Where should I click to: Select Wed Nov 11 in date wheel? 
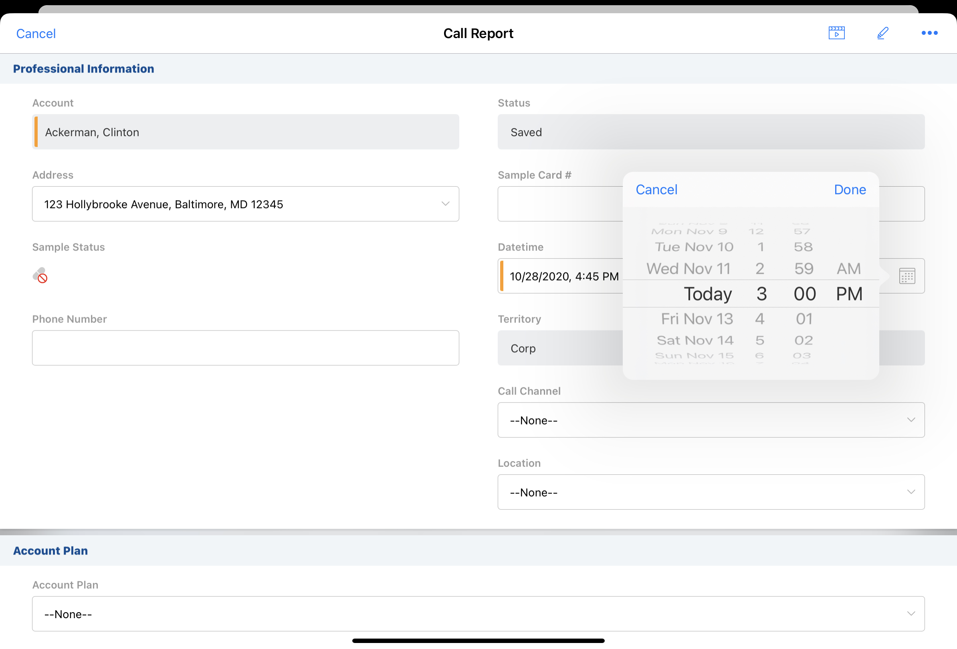pyautogui.click(x=688, y=269)
